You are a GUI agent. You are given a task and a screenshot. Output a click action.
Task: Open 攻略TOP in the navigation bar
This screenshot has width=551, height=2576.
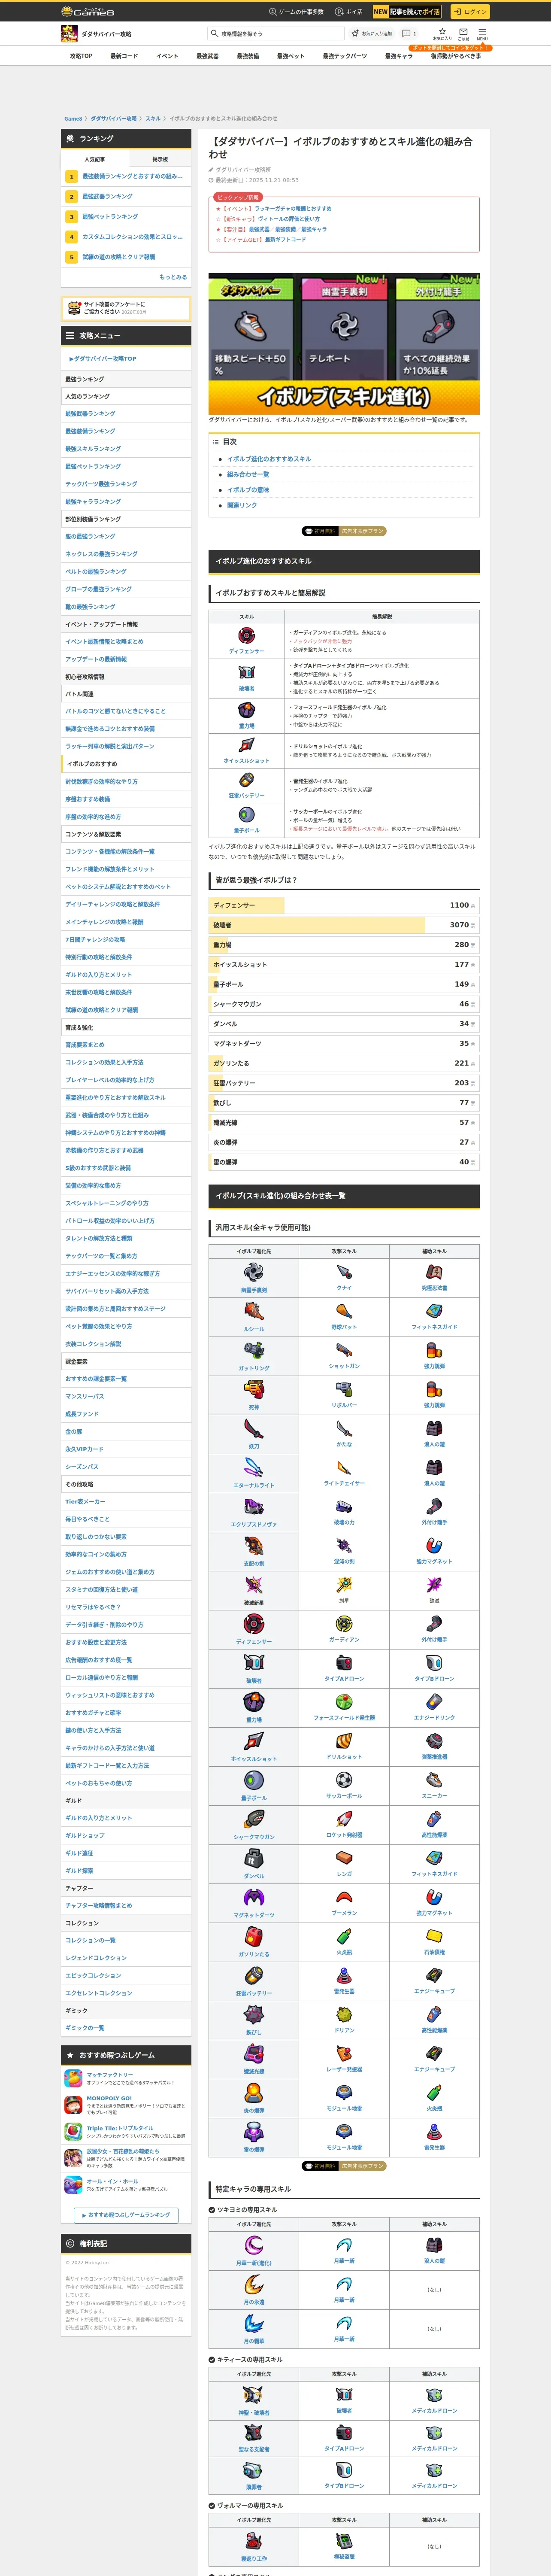81,56
